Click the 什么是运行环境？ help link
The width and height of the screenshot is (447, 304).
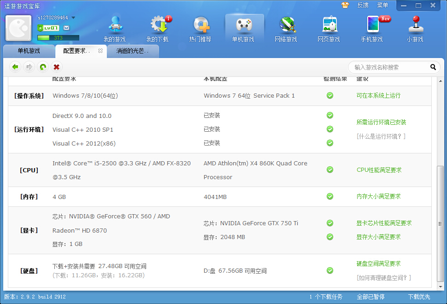381,136
